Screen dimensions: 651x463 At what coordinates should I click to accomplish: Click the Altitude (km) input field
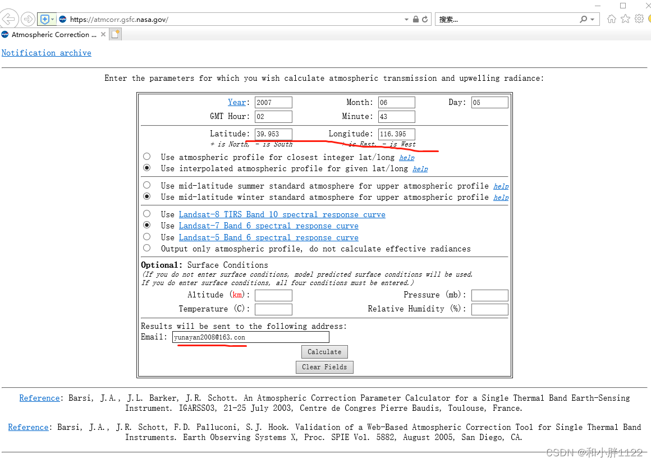274,295
